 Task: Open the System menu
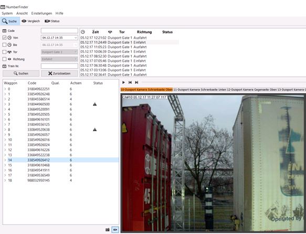pos(7,13)
